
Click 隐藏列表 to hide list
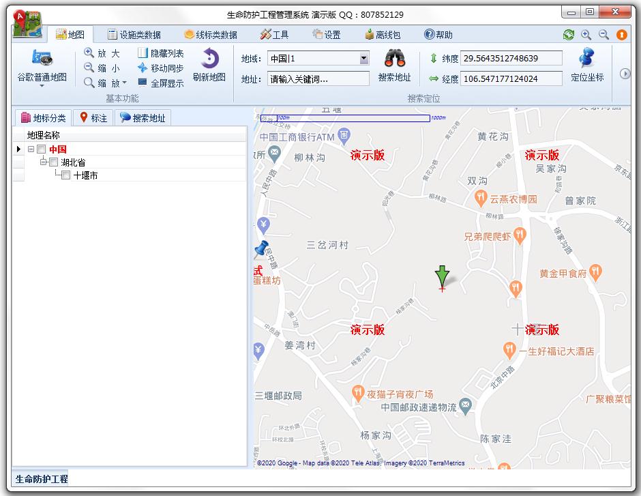tap(161, 53)
